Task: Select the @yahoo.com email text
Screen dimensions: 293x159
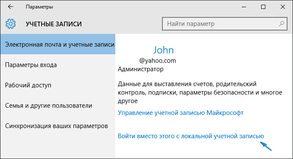Action: click(158, 61)
